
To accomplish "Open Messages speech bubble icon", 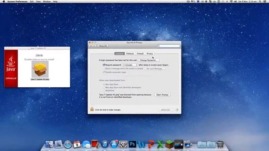I will (86, 144).
